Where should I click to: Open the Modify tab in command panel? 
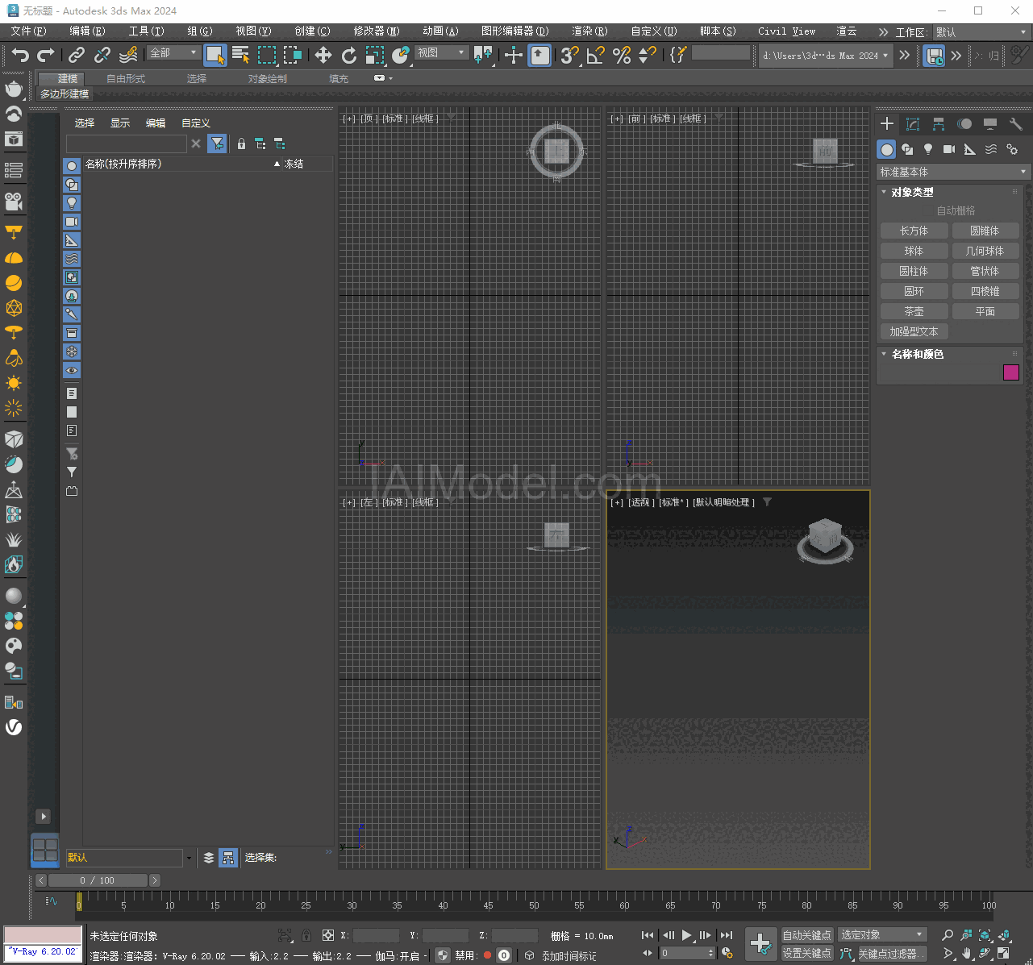coord(913,123)
